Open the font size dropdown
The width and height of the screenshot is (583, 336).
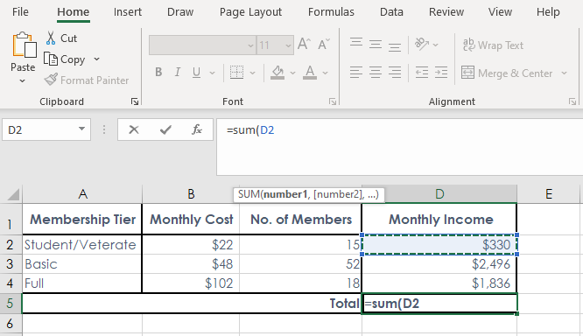pos(288,45)
